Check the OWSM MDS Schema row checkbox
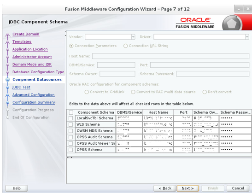Image resolution: width=252 pixels, height=194 pixels. pos(70,131)
